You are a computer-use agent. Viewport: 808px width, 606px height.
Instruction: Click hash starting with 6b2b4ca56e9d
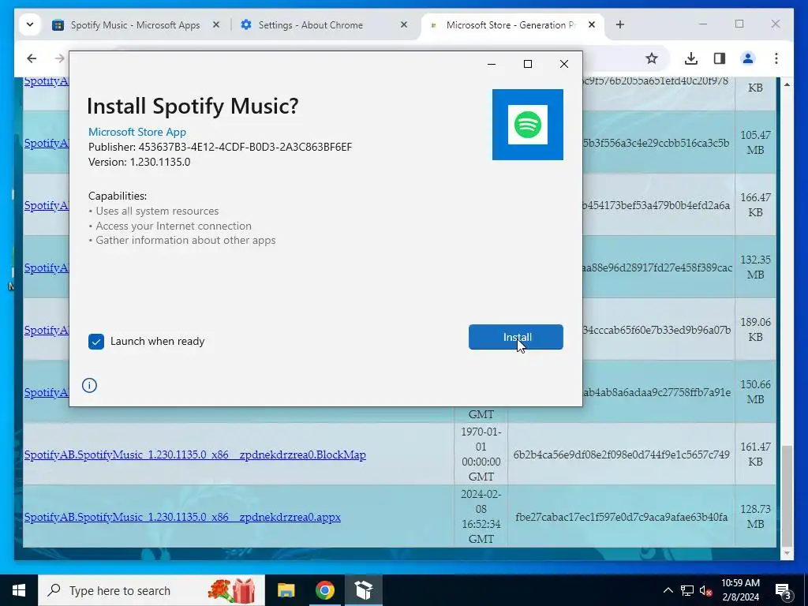621,454
